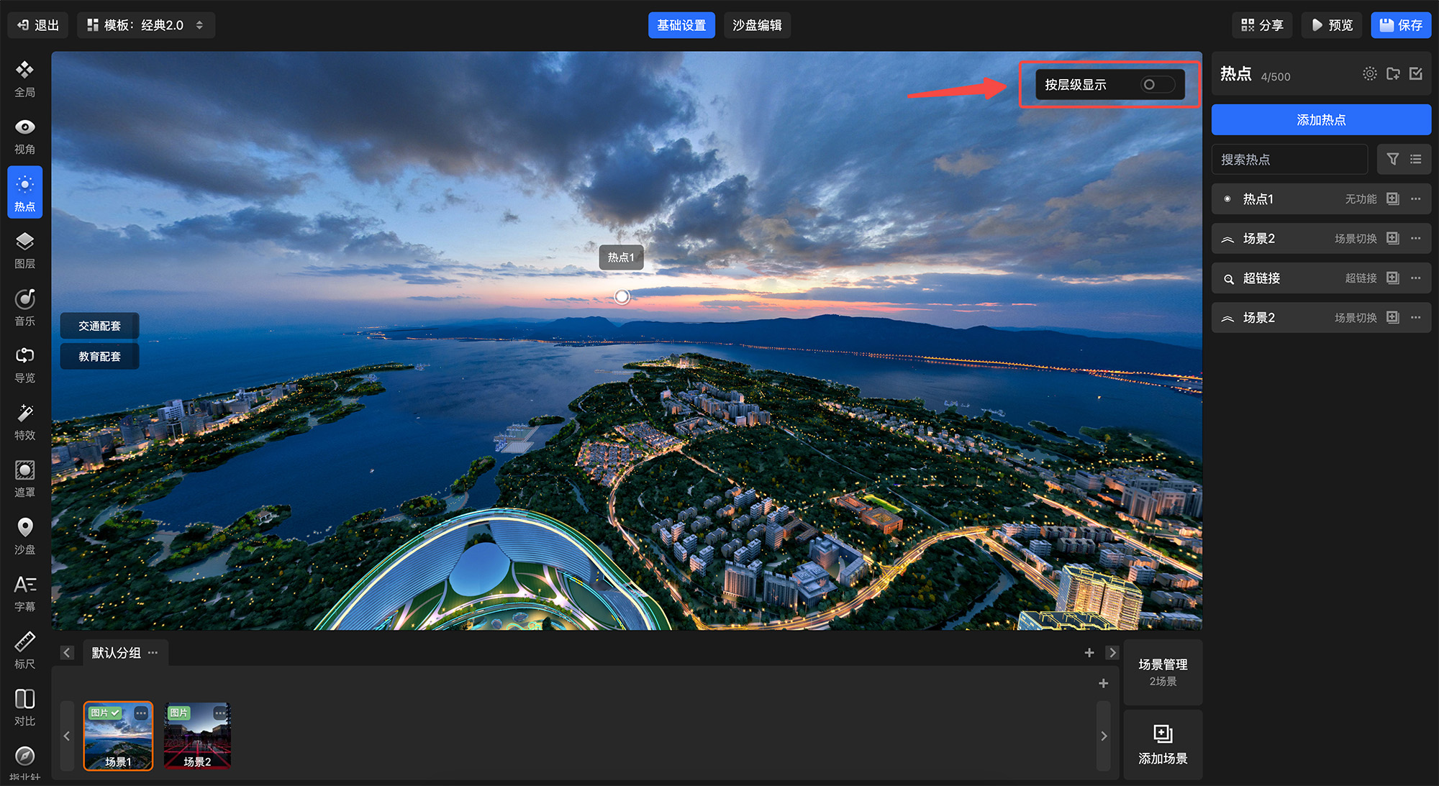Open the 标尺 ruler tool

(24, 650)
